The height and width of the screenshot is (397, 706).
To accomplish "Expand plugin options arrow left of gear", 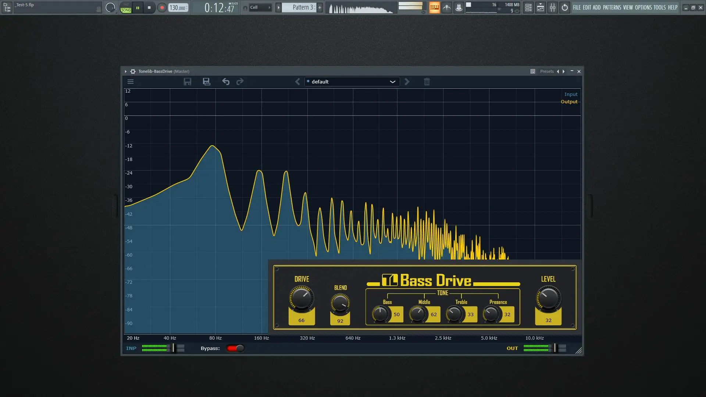I will click(126, 71).
